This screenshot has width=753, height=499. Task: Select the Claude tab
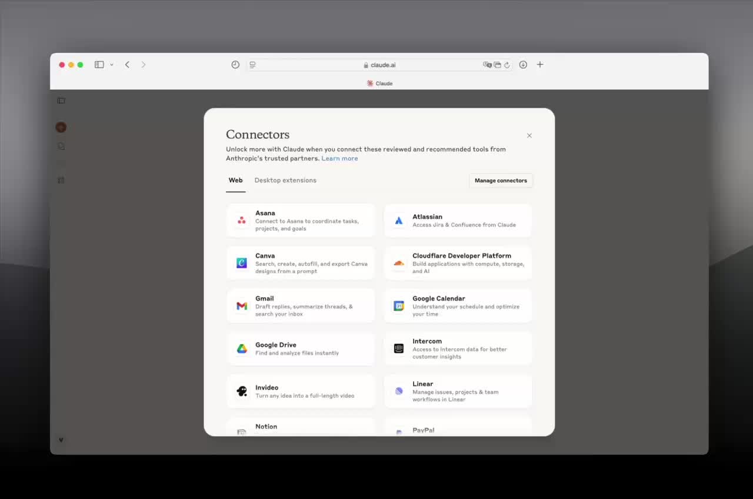click(379, 84)
